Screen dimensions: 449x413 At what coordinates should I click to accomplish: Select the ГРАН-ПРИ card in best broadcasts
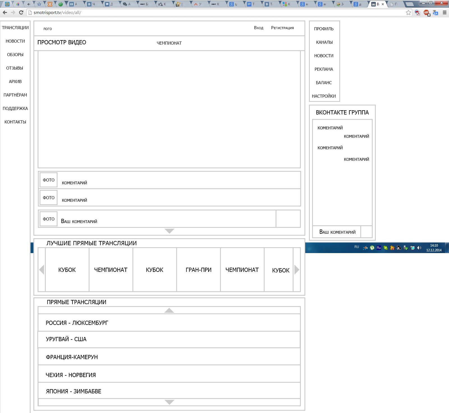point(198,270)
